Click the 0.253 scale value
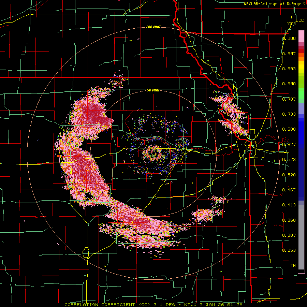 click(x=289, y=250)
